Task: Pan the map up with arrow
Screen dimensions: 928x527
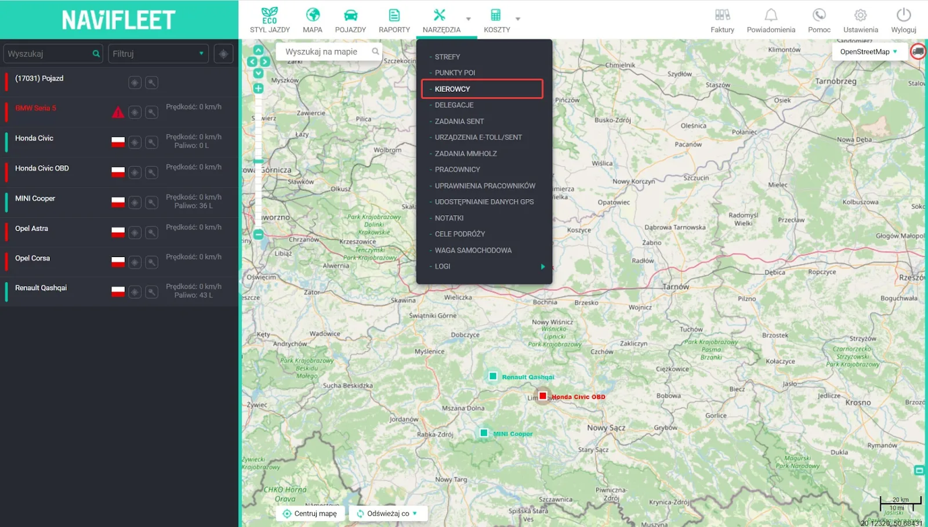Action: click(259, 50)
